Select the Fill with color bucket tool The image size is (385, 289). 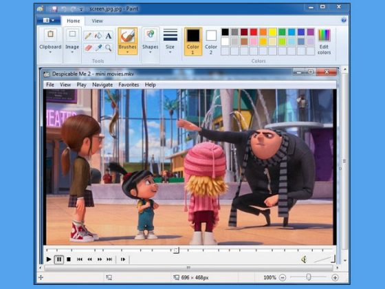point(98,36)
